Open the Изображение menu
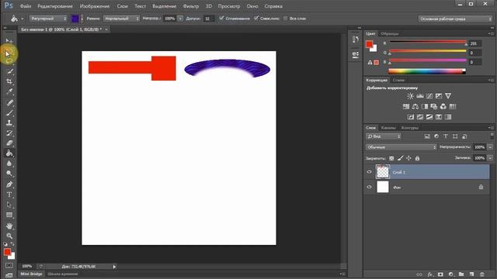The image size is (497, 279). 95,6
